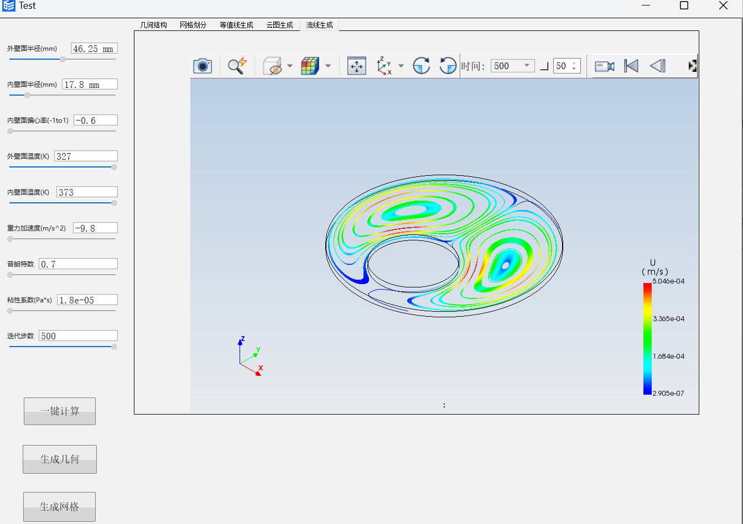
Task: Click the camera snapshot icon
Action: 202,66
